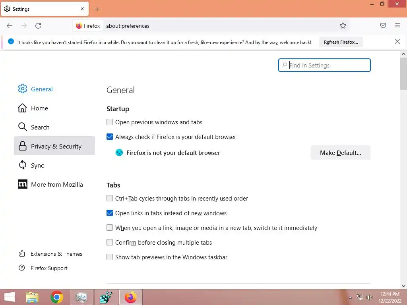Viewport: 407px width, 305px height.
Task: Open the Firefox hamburger application menu
Action: coord(397,25)
